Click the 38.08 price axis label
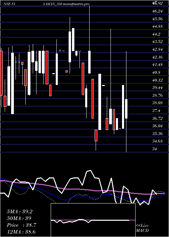Viewport: 169px width, 237px height. tap(158, 103)
